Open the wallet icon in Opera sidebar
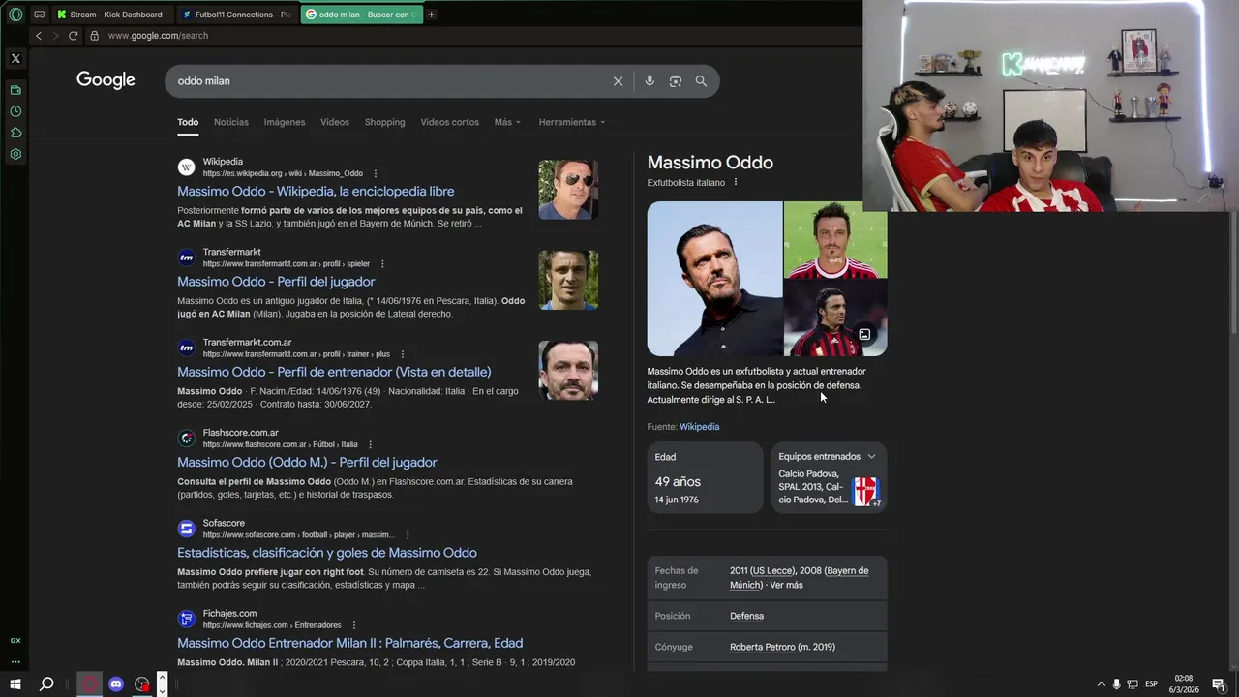Screen dimensions: 1239x697 [15, 90]
